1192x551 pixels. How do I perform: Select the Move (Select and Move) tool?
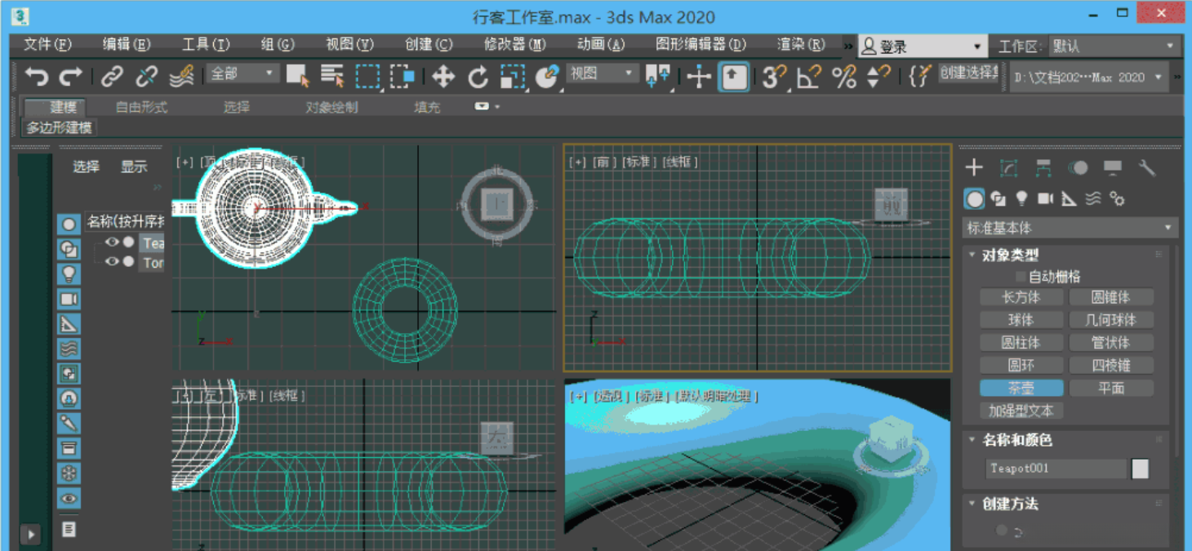tap(443, 77)
